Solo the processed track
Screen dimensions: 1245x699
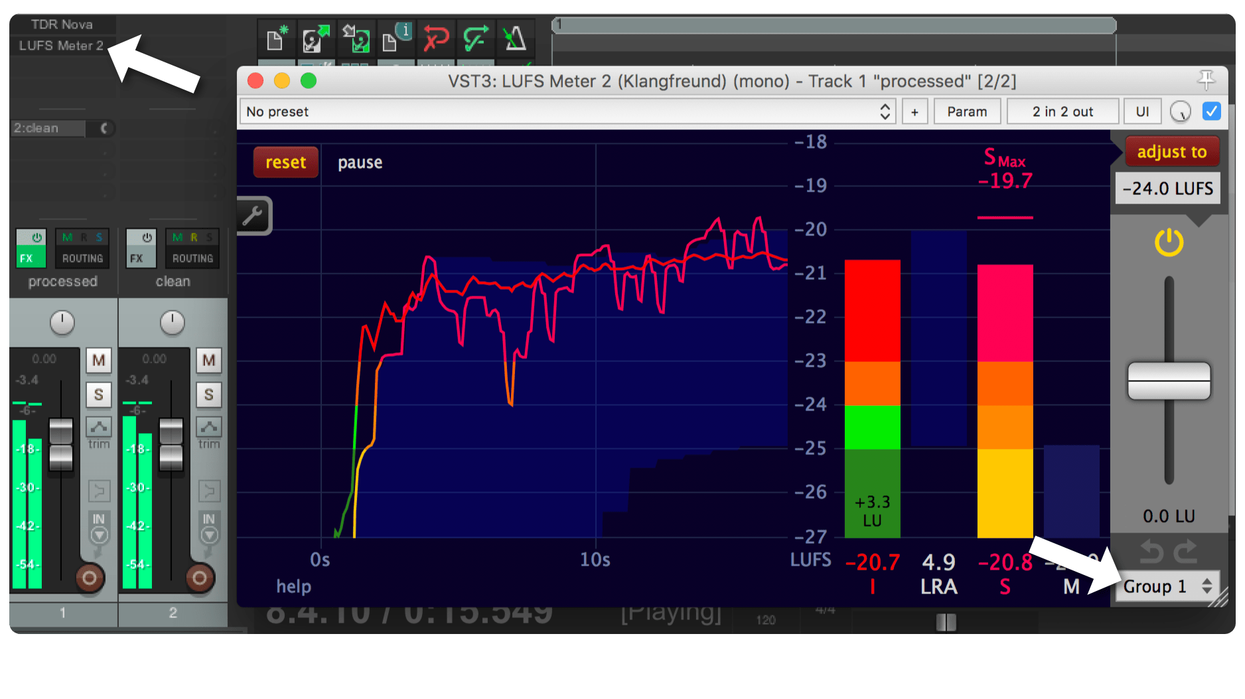pyautogui.click(x=99, y=395)
